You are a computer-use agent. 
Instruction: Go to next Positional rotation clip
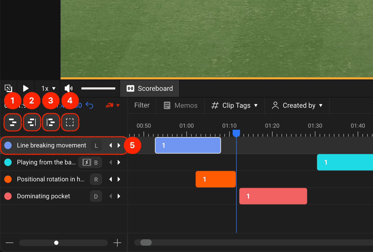point(119,179)
